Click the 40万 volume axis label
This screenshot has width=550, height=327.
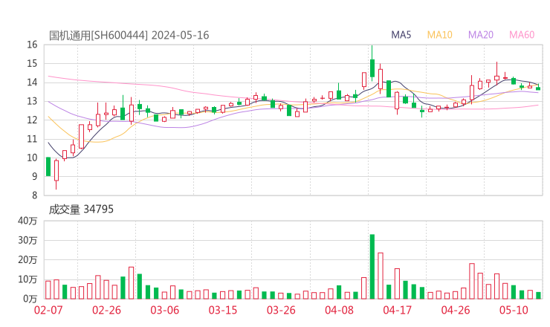28,221
